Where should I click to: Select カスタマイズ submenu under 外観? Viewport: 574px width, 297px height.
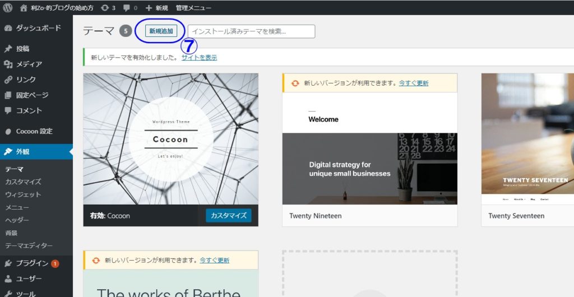coord(23,182)
